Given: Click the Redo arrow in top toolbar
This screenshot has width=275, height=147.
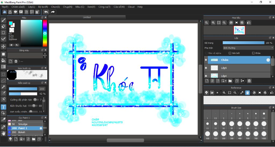Looking at the screenshot, I should coord(53,12).
